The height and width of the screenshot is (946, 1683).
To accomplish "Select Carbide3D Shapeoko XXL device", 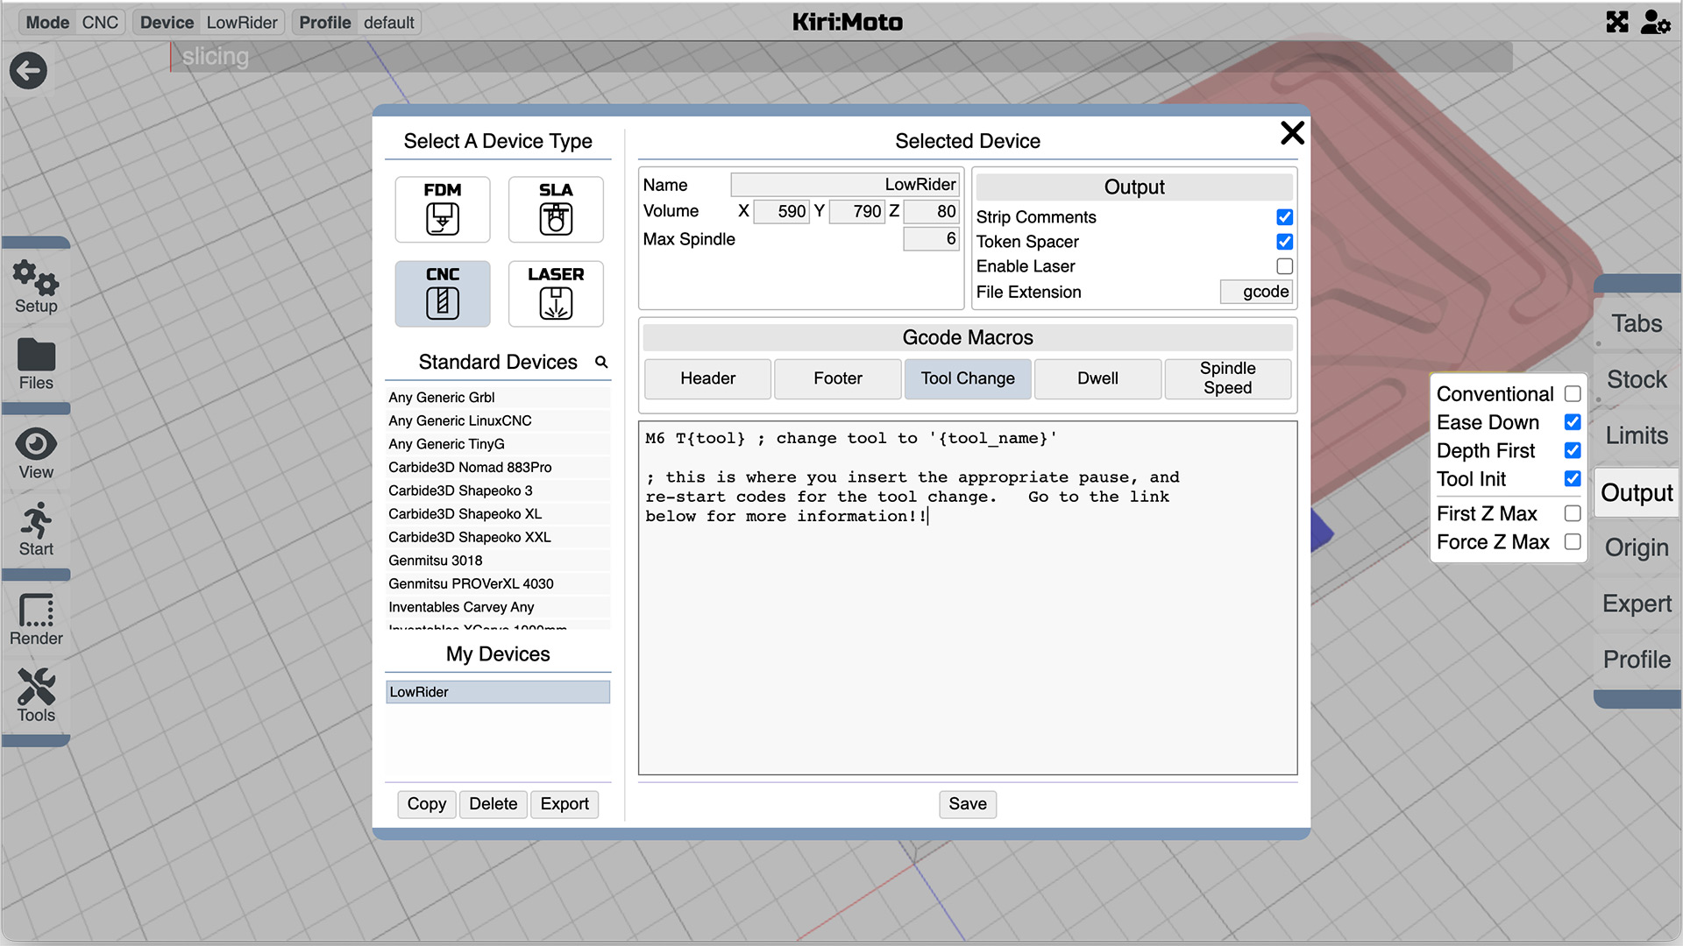I will (498, 537).
